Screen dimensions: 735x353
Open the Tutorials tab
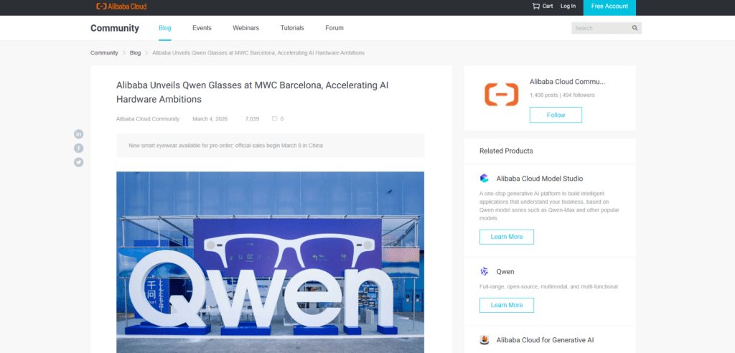click(x=293, y=28)
